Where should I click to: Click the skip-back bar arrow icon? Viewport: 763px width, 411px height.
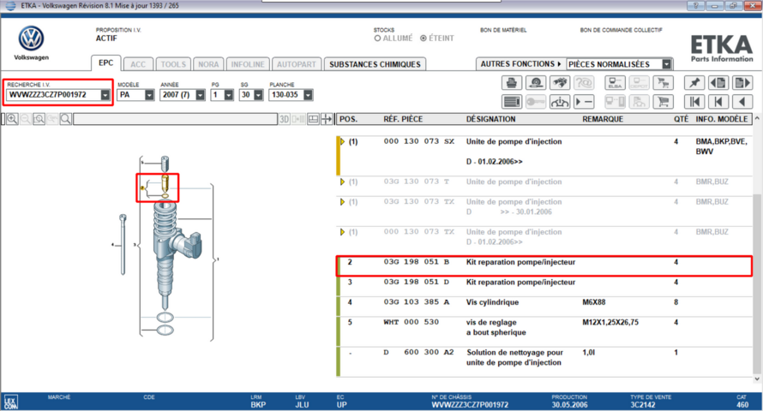[718, 102]
